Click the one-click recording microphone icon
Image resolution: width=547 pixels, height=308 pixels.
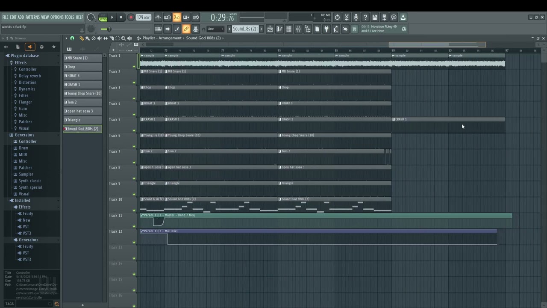coord(356,18)
